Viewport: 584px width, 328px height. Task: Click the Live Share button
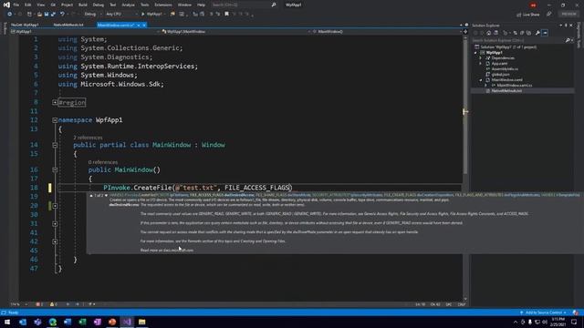click(x=528, y=15)
